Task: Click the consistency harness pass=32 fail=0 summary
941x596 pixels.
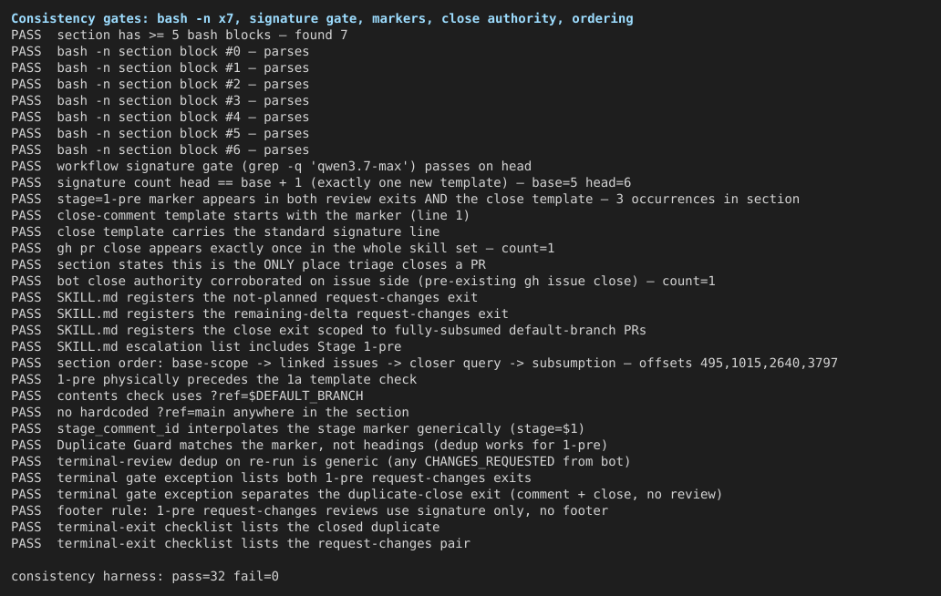Action: point(145,576)
